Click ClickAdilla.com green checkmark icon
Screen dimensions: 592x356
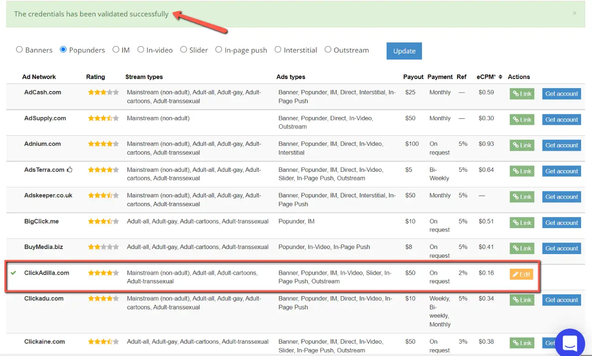13,273
